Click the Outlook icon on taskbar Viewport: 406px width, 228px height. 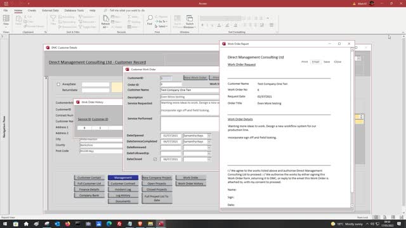coord(57,224)
